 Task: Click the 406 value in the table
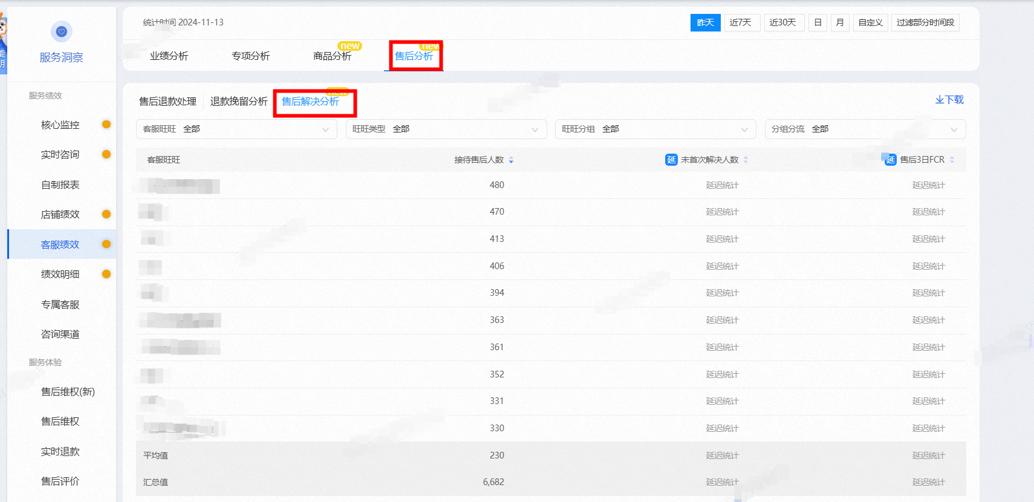pos(497,266)
